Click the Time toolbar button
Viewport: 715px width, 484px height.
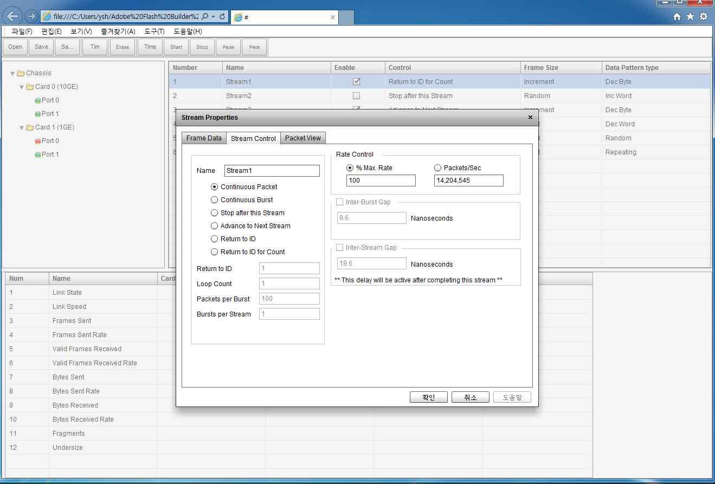point(150,47)
